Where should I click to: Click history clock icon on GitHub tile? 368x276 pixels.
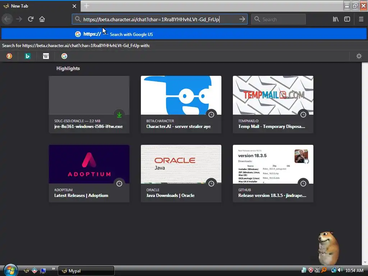[303, 184]
